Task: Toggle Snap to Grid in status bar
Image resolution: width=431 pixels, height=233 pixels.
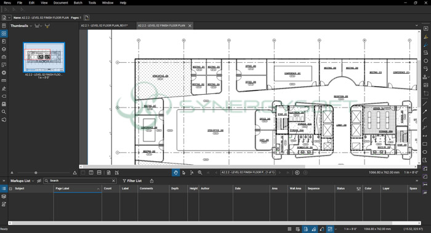Action: tap(297, 229)
